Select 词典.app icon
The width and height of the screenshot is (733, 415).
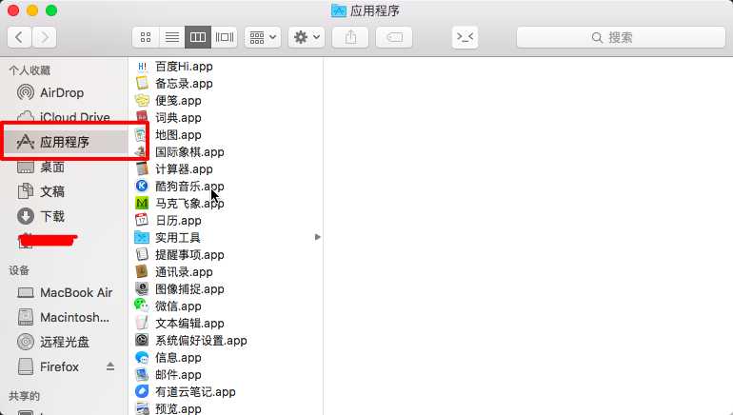(142, 118)
